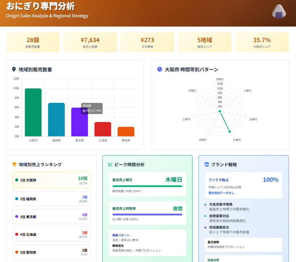Click the purple dot beside 3位 東京都

coord(17,217)
